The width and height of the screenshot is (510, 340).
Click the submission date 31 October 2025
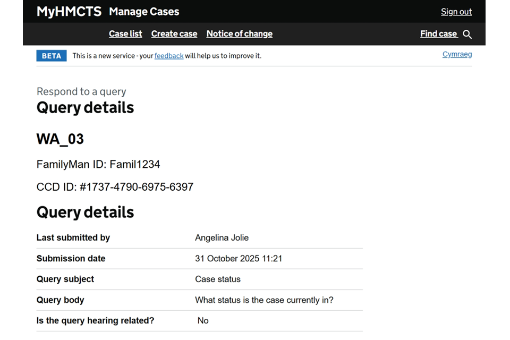239,259
